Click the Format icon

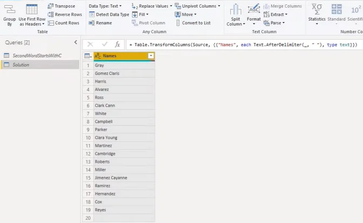254,9
